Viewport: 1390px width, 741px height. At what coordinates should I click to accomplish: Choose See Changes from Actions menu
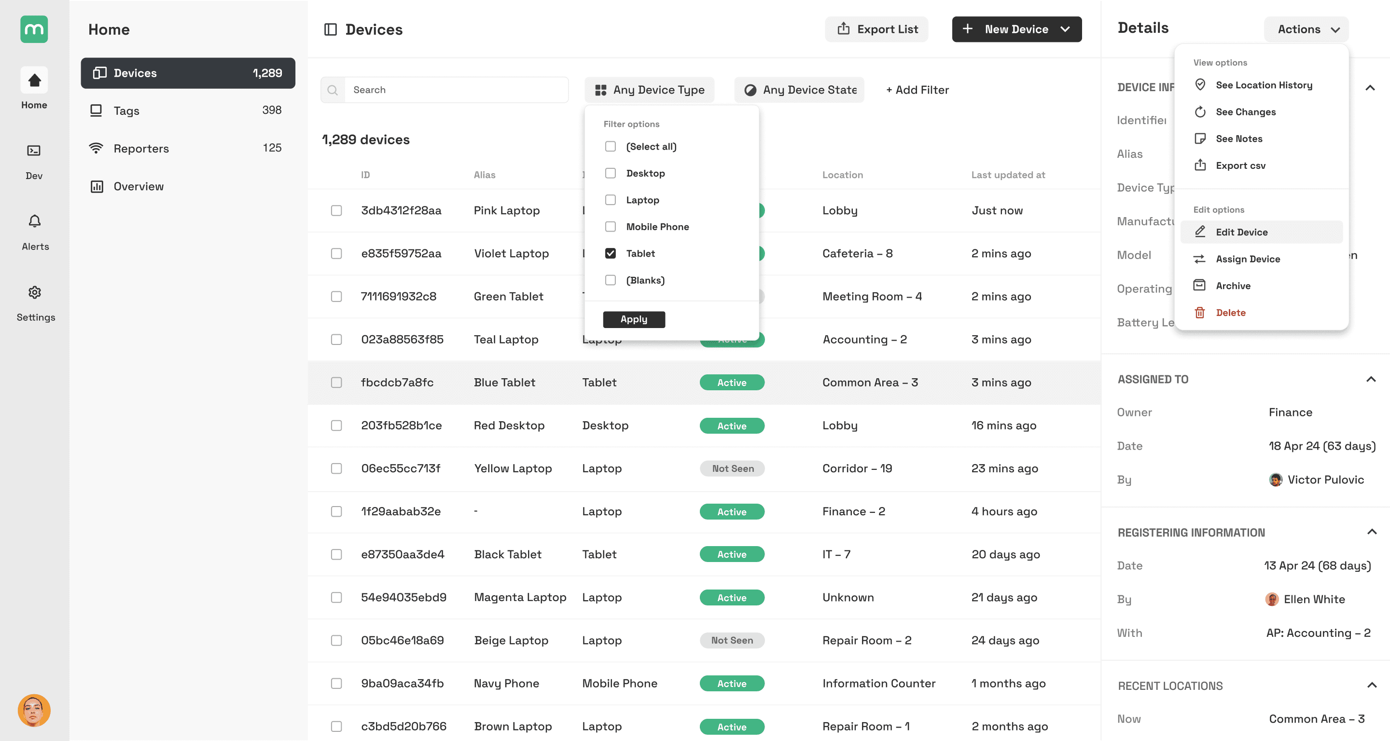1261,111
